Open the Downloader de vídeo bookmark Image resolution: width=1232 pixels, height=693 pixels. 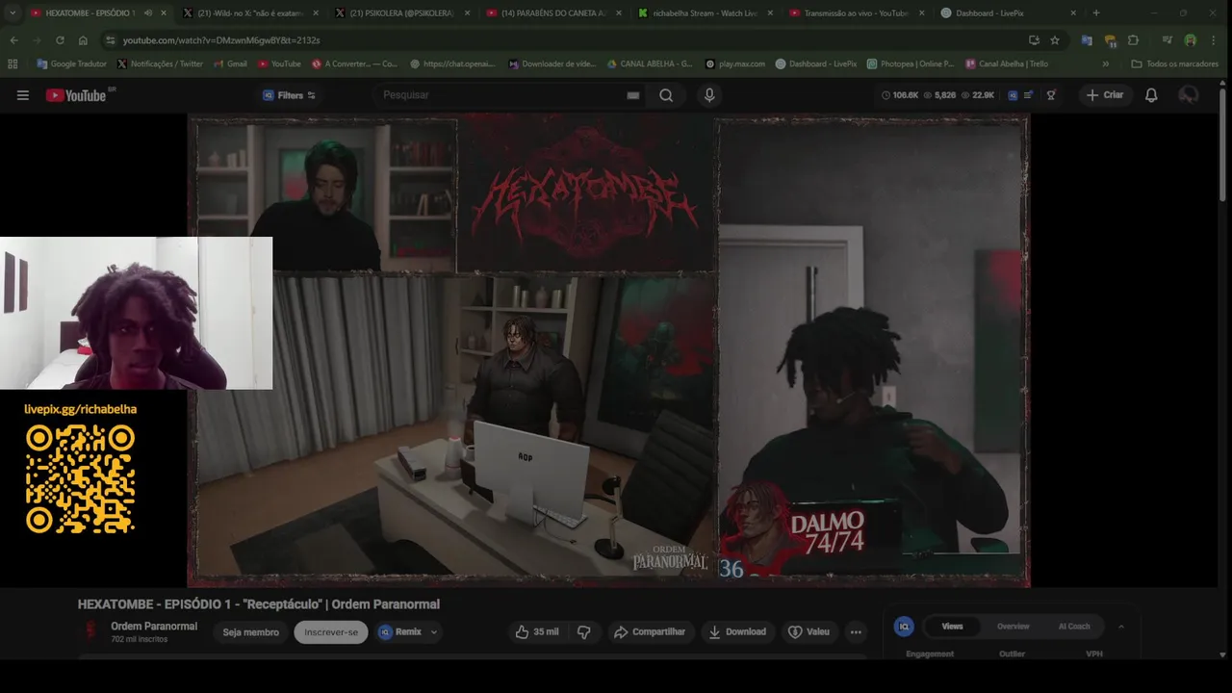552,64
